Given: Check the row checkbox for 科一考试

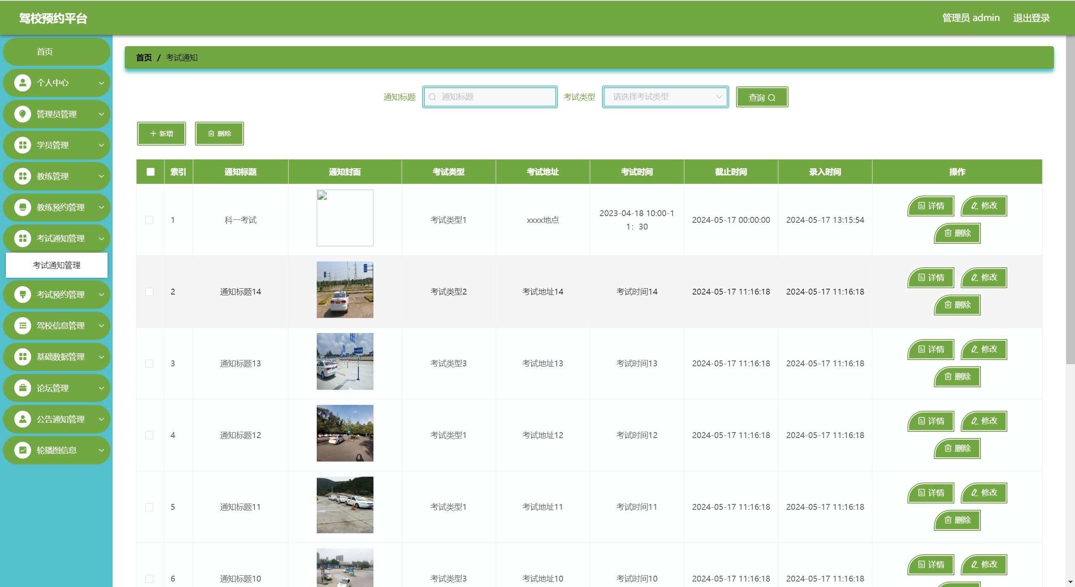Looking at the screenshot, I should (x=149, y=220).
